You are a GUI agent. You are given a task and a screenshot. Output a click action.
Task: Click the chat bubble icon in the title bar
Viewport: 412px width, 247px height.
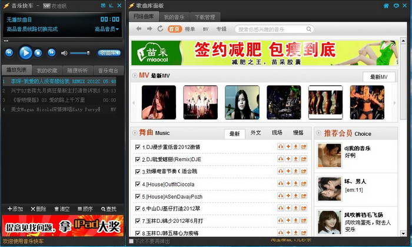(x=396, y=5)
